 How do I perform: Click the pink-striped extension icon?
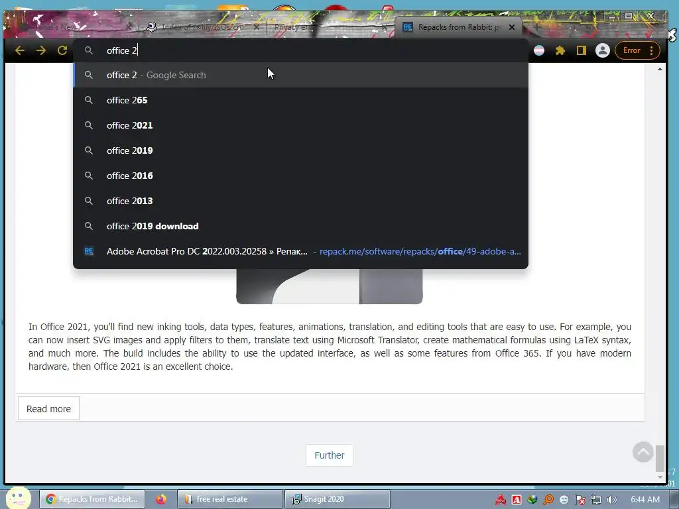539,50
